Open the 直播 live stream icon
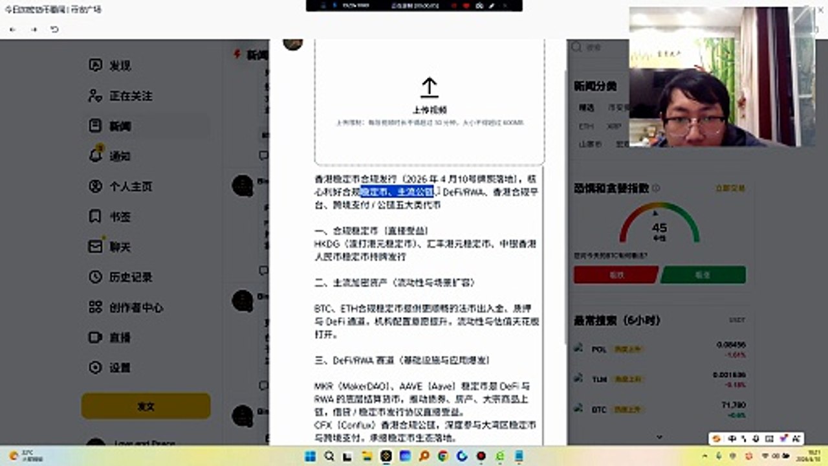 pos(95,337)
